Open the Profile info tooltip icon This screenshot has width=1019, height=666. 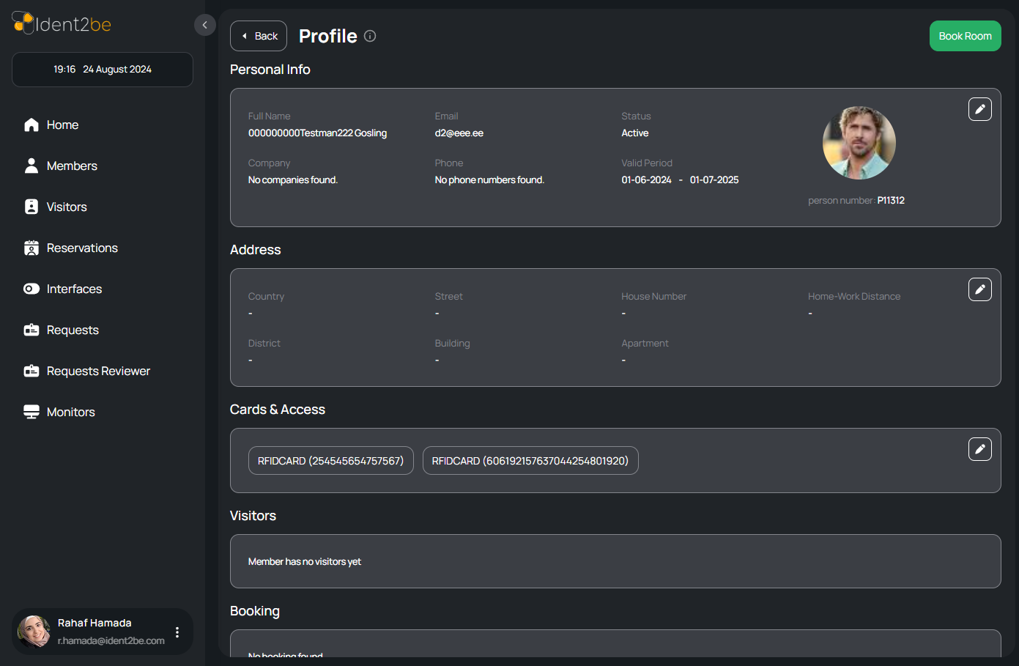pyautogui.click(x=370, y=36)
